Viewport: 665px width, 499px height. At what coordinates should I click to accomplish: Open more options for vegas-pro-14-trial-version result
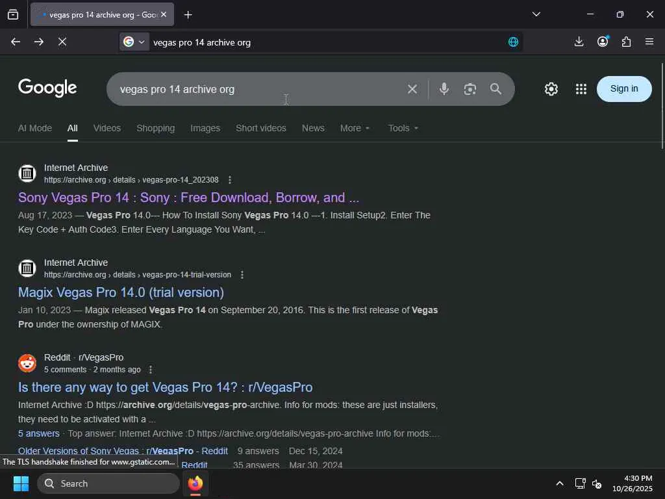[x=242, y=275]
